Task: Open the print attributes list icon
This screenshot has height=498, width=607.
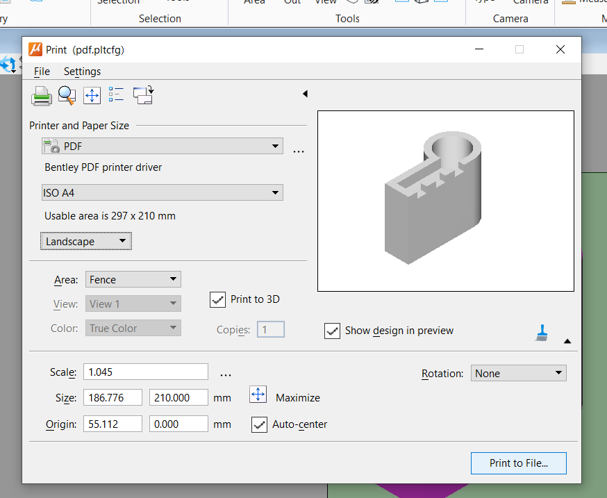Action: coord(117,96)
